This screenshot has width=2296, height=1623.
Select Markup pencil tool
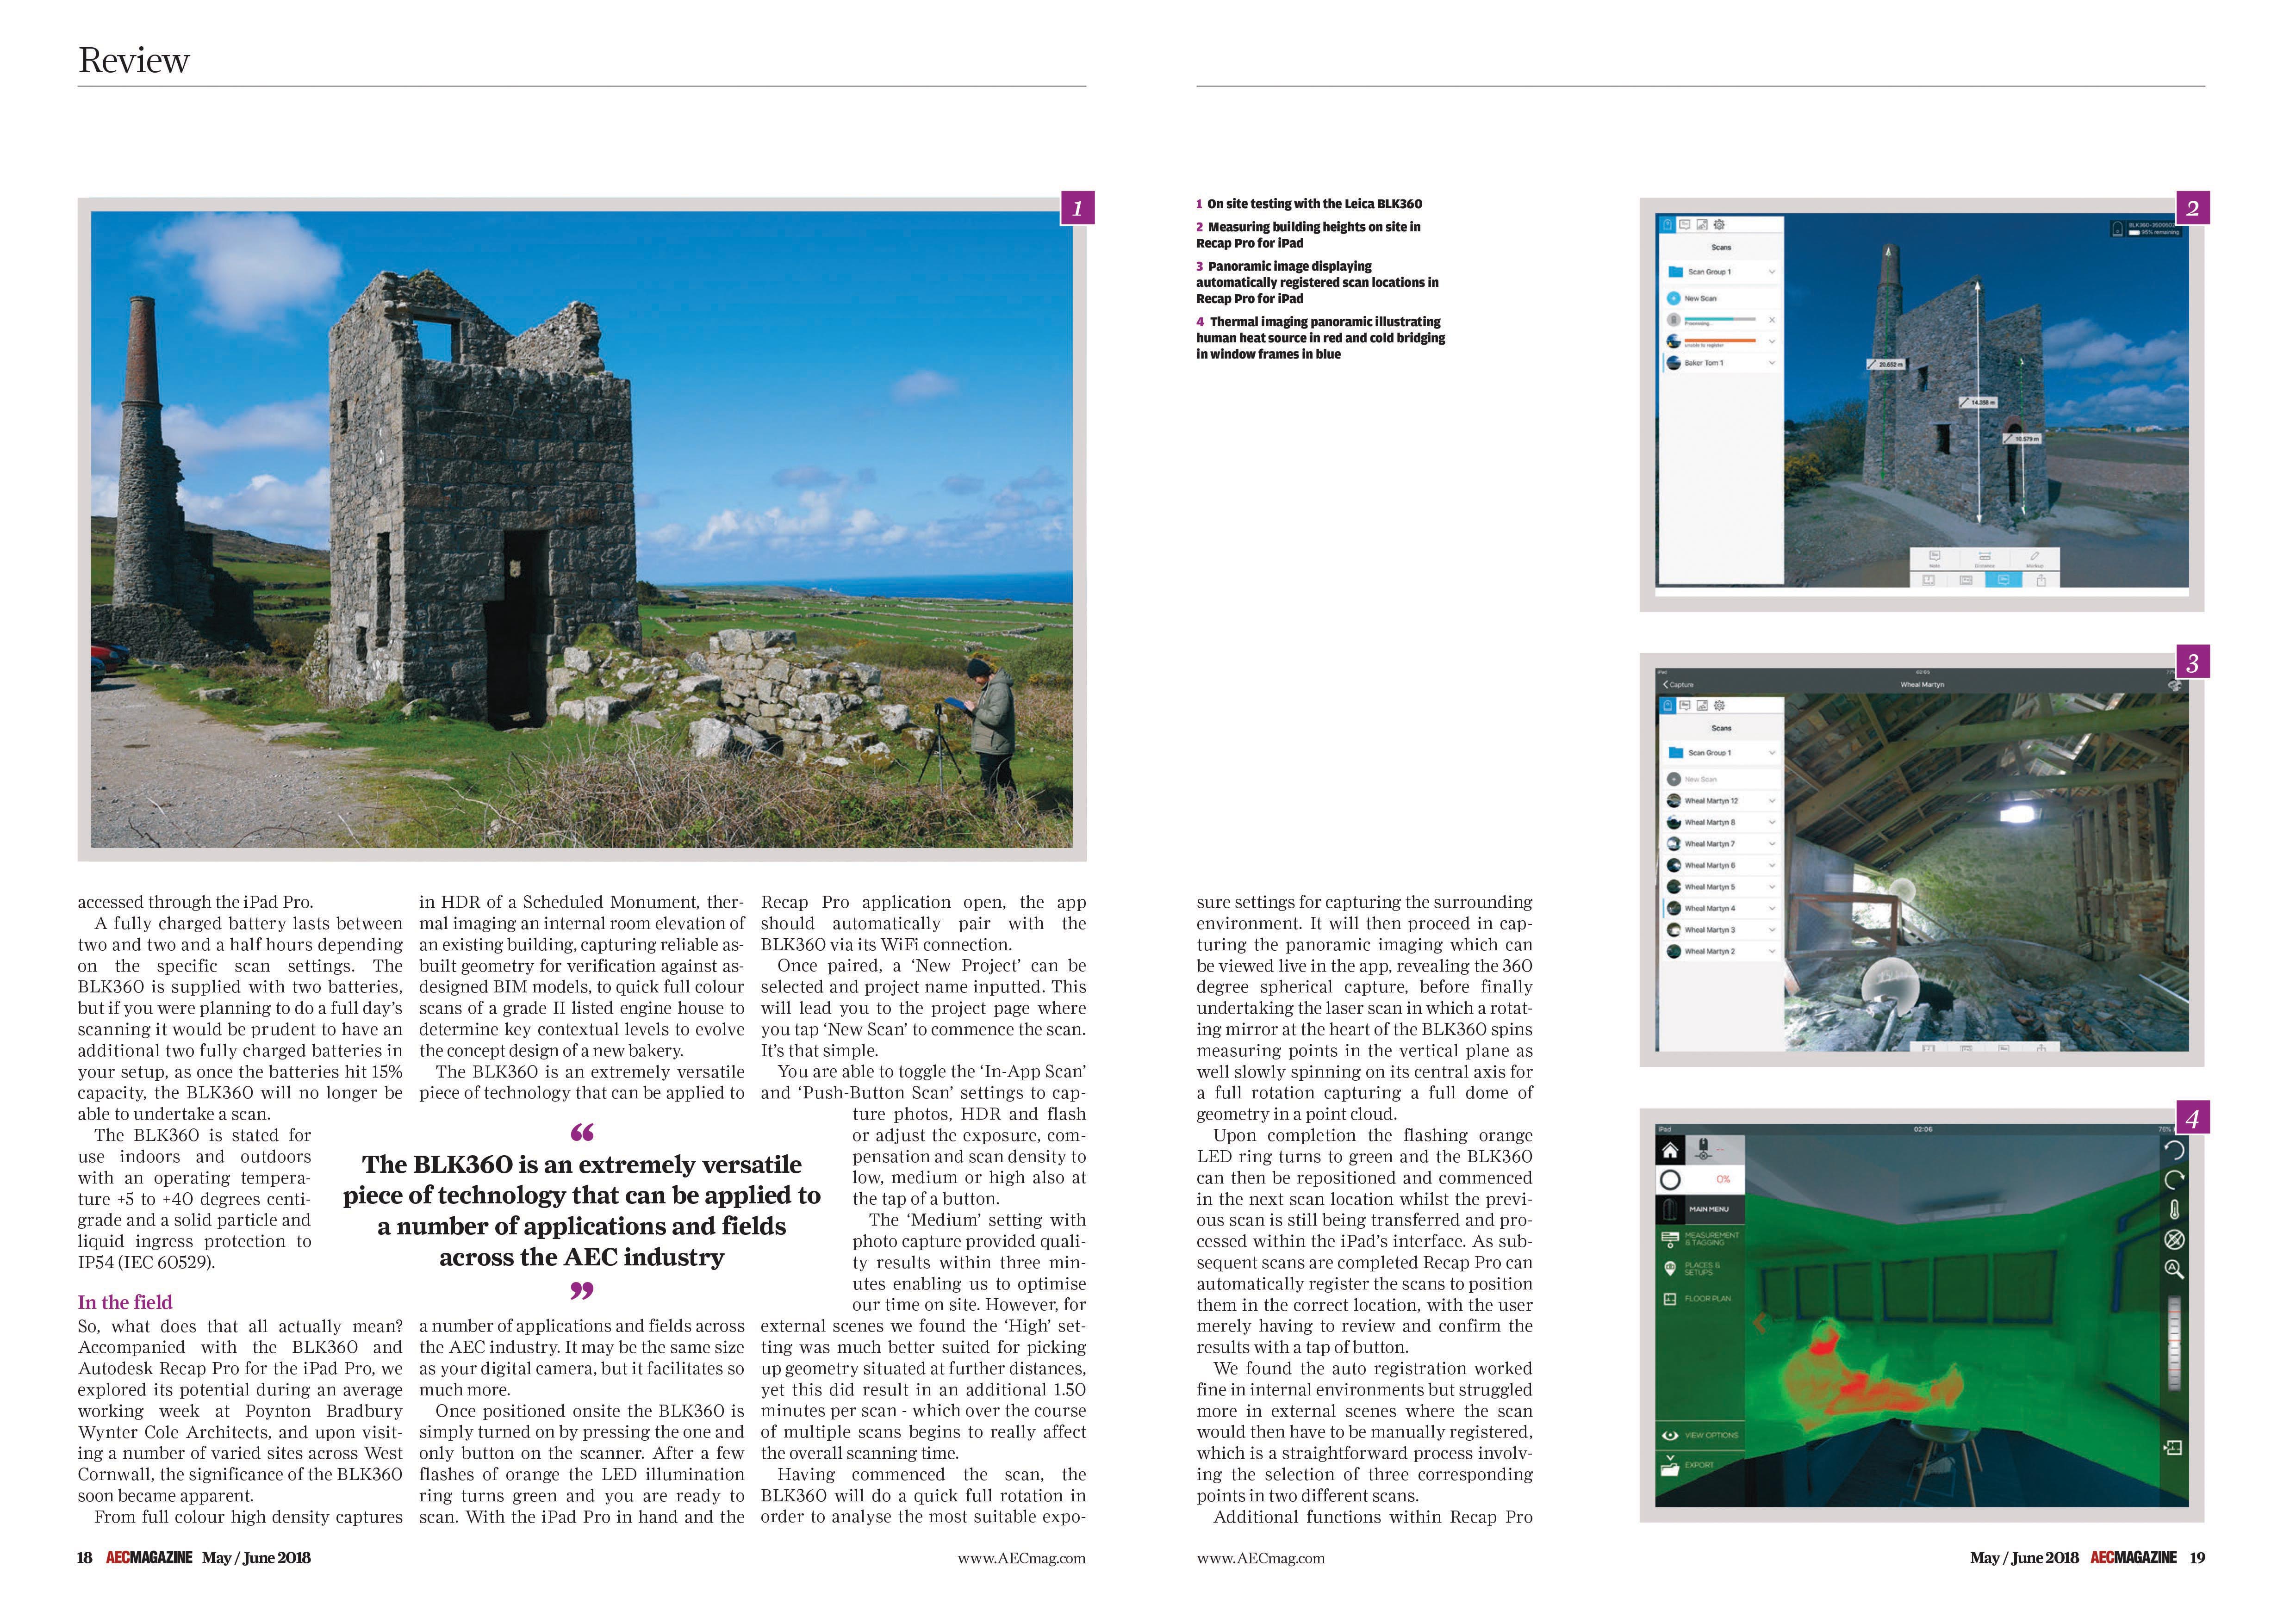2034,558
